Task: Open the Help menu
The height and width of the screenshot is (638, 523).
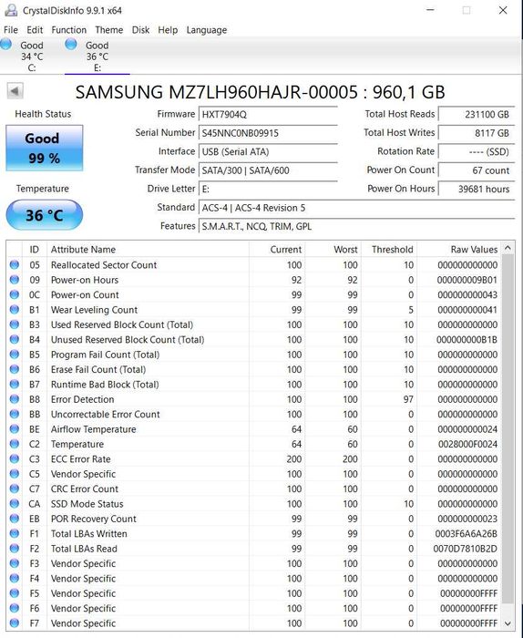Action: point(168,30)
